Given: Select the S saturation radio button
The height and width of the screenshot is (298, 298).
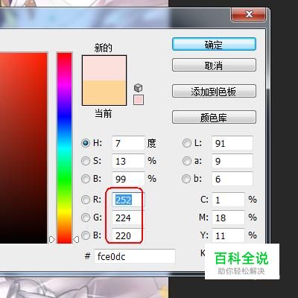Looking at the screenshot, I should click(86, 161).
